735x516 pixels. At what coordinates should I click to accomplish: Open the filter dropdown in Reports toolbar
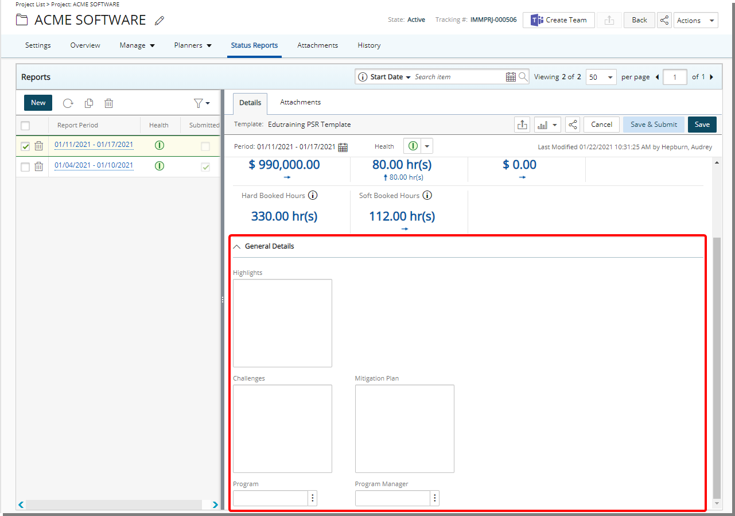[x=201, y=103]
